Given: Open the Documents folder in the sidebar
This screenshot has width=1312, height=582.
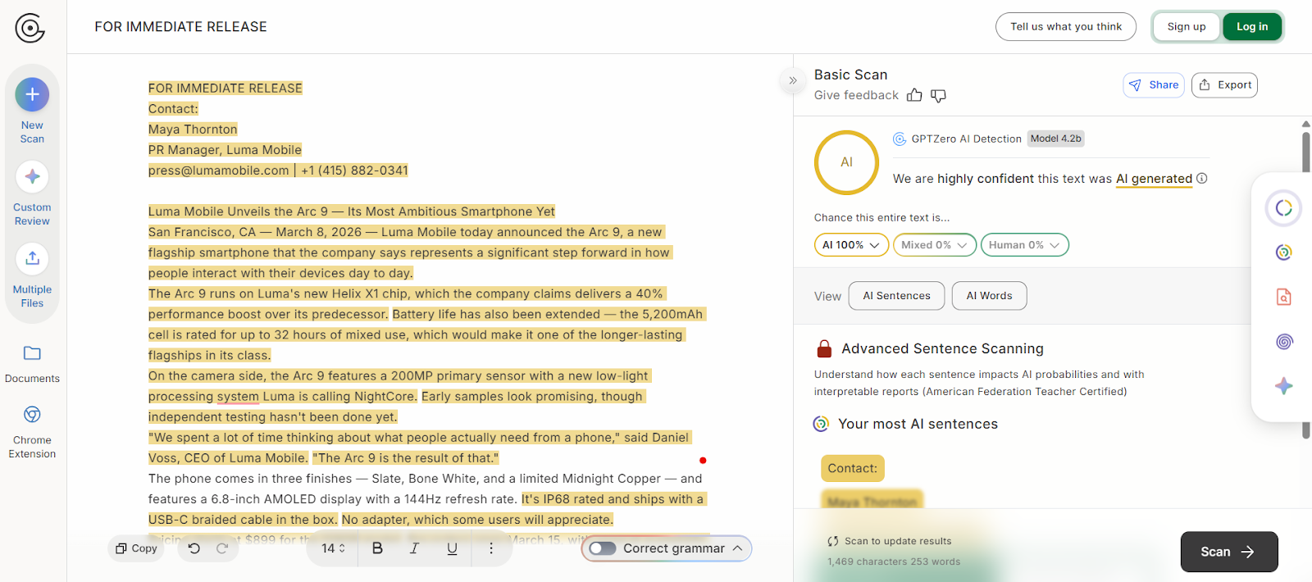Looking at the screenshot, I should point(32,364).
